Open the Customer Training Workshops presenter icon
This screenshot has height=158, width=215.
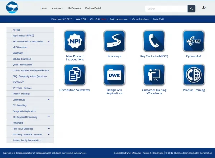point(154,75)
